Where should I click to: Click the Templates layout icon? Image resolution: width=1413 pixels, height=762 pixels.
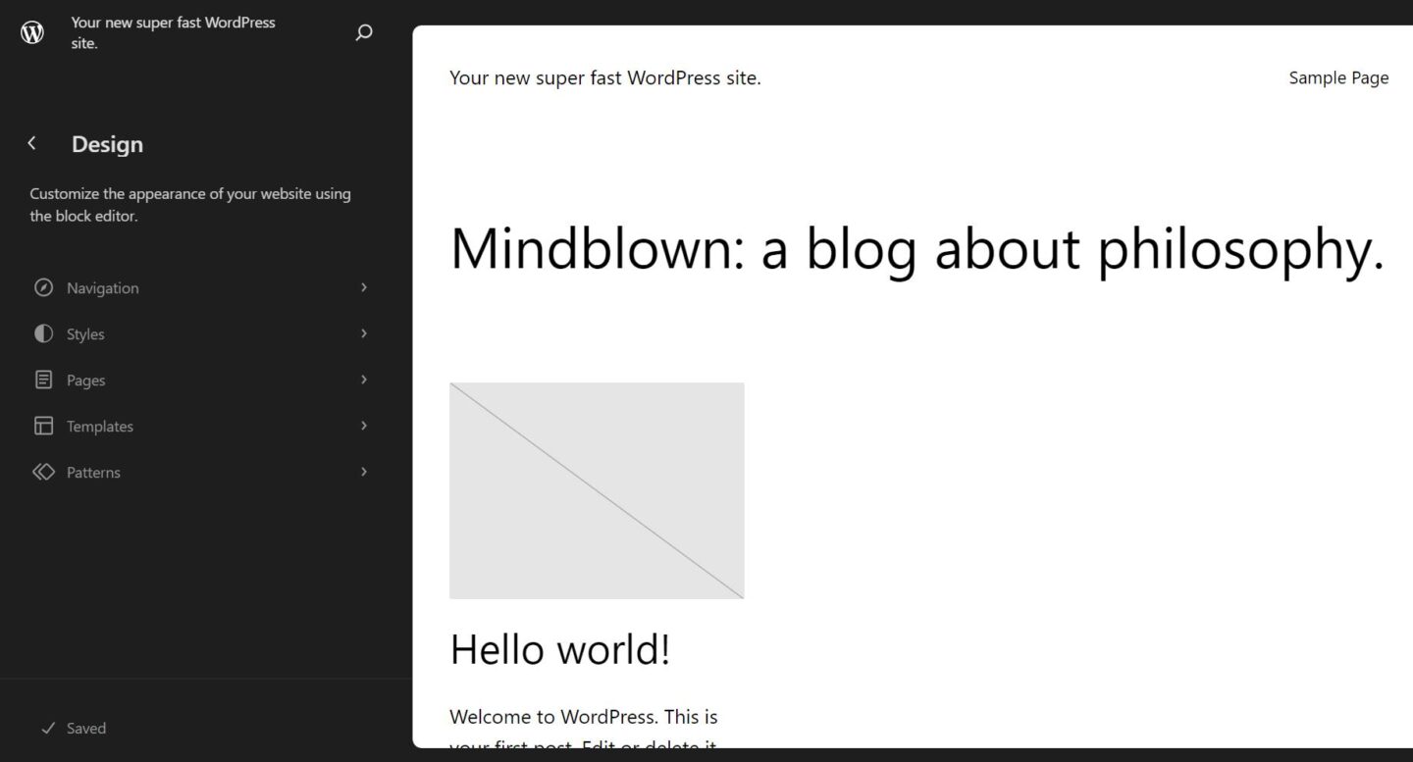(x=43, y=426)
